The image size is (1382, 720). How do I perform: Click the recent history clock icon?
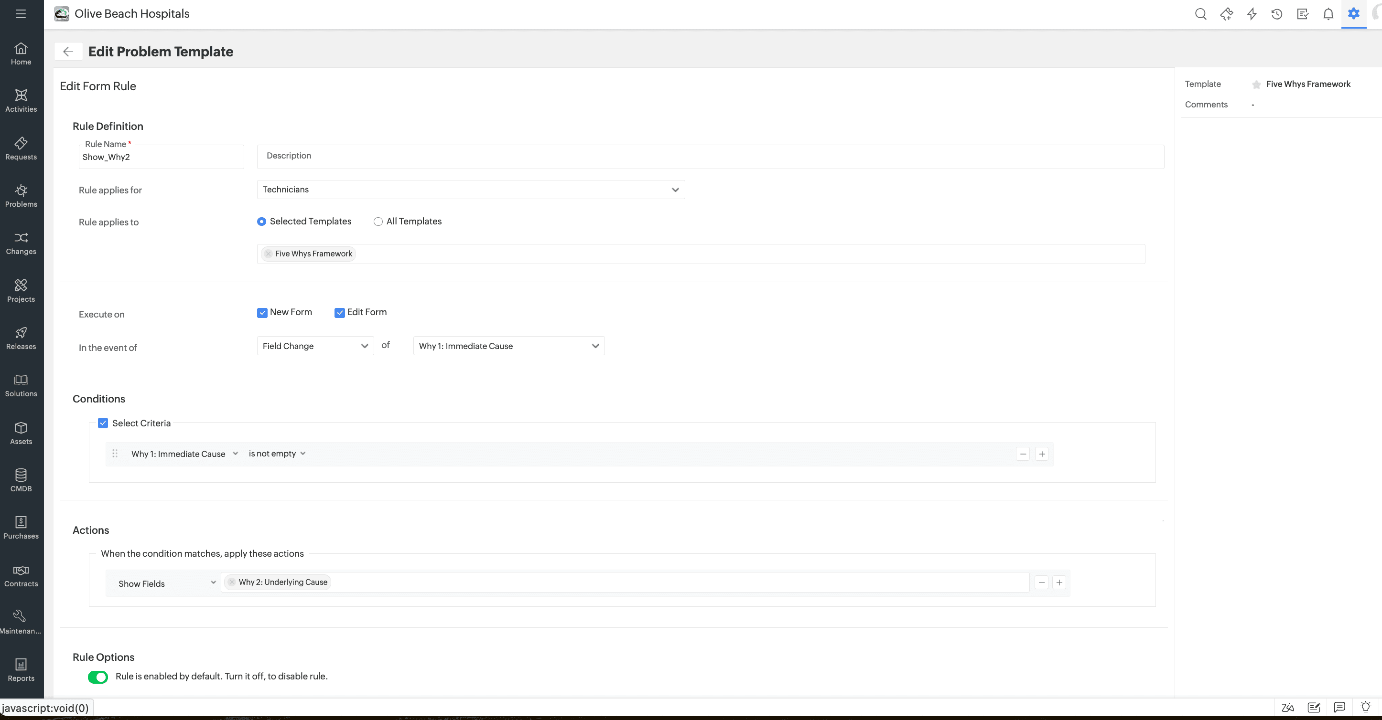(x=1277, y=14)
